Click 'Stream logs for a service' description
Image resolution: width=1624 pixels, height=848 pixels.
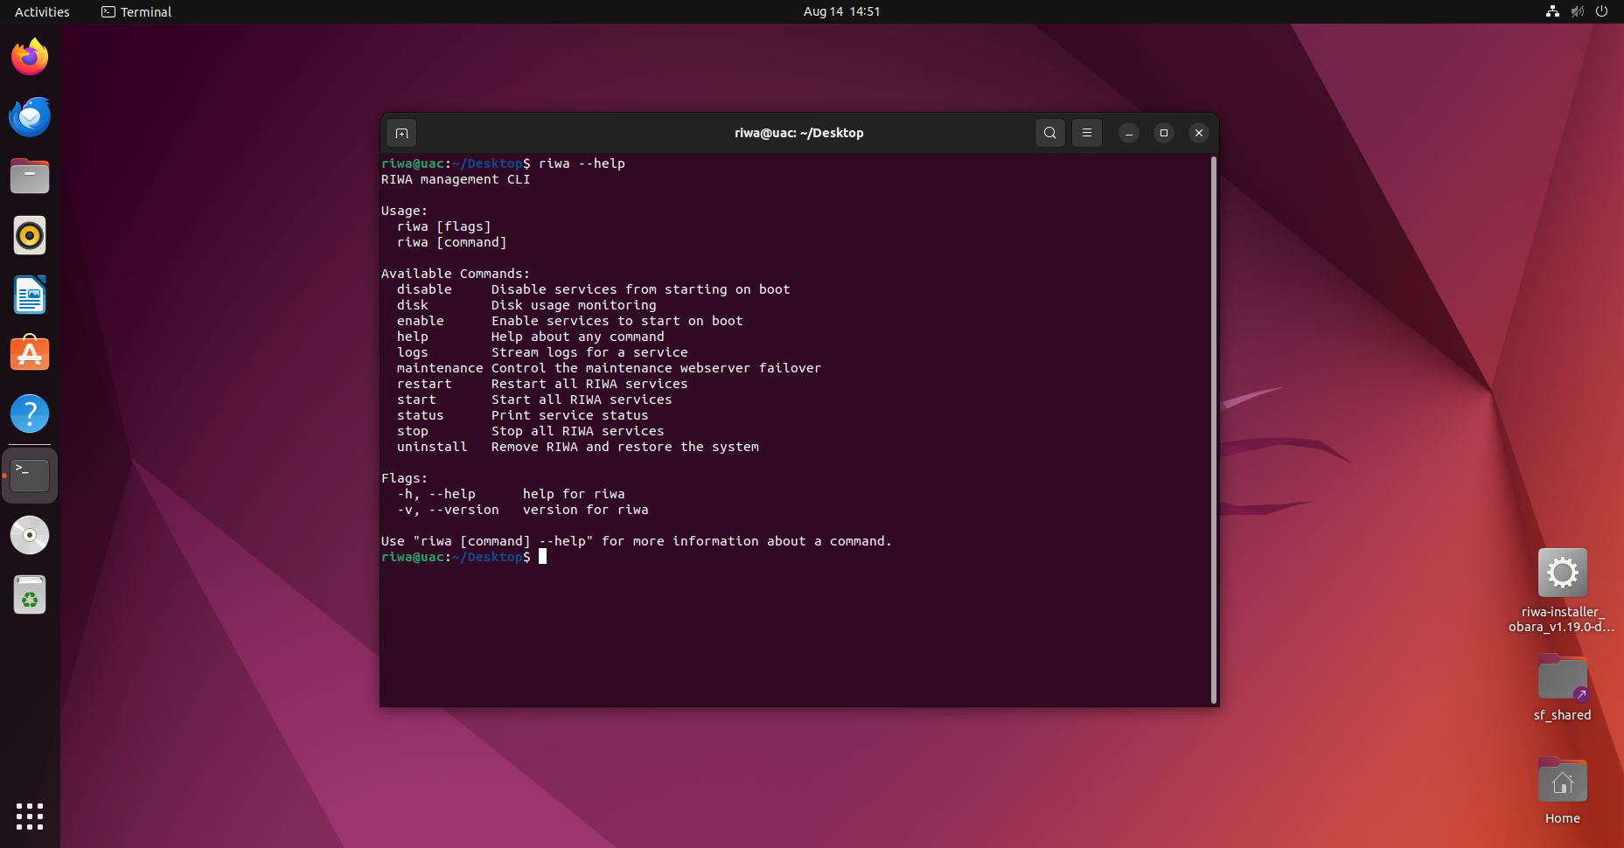coord(589,352)
